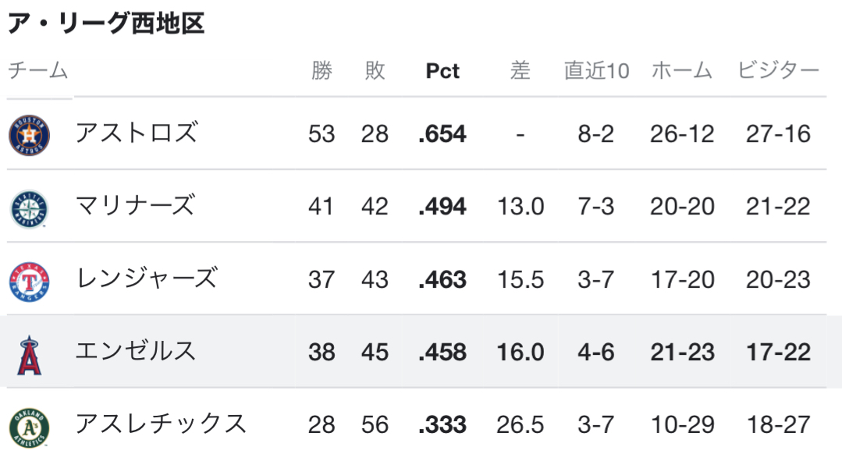This screenshot has height=461, width=842.
Task: Sort by 敗 losses column header
Action: tap(375, 70)
